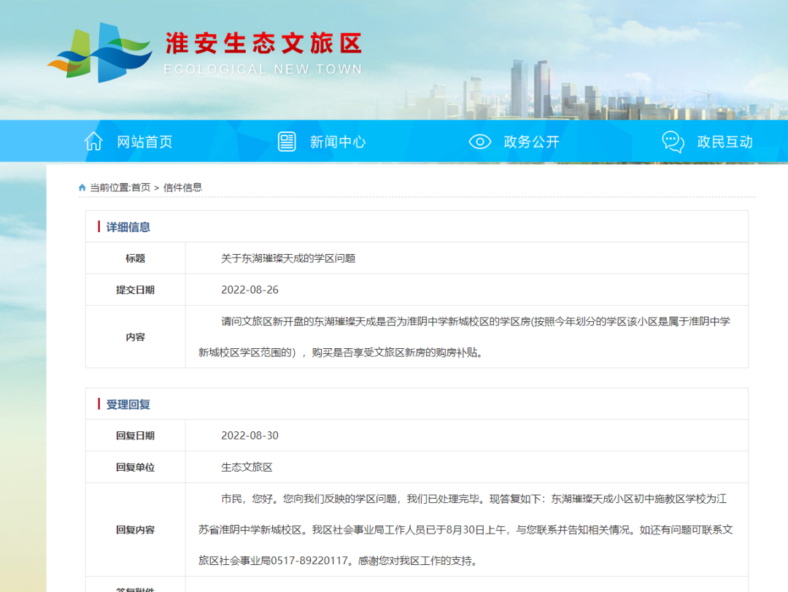Select the 政民互动 navigation item

click(725, 142)
